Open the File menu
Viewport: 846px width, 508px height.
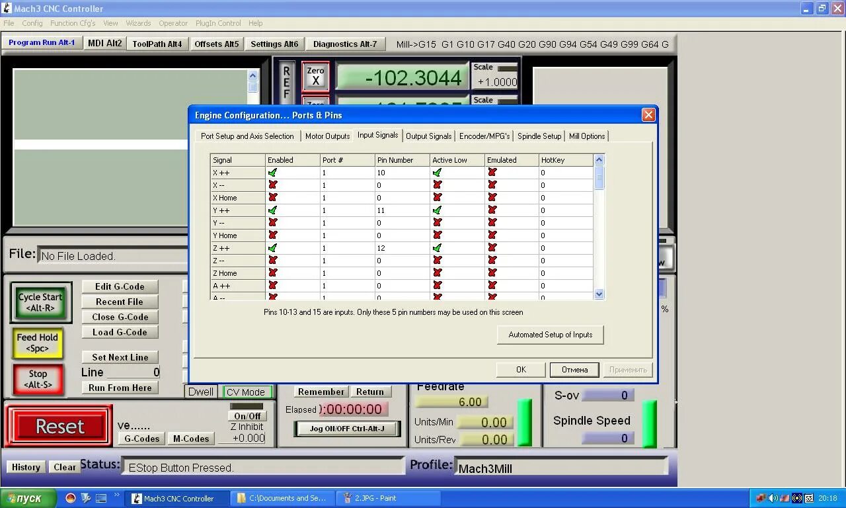9,23
